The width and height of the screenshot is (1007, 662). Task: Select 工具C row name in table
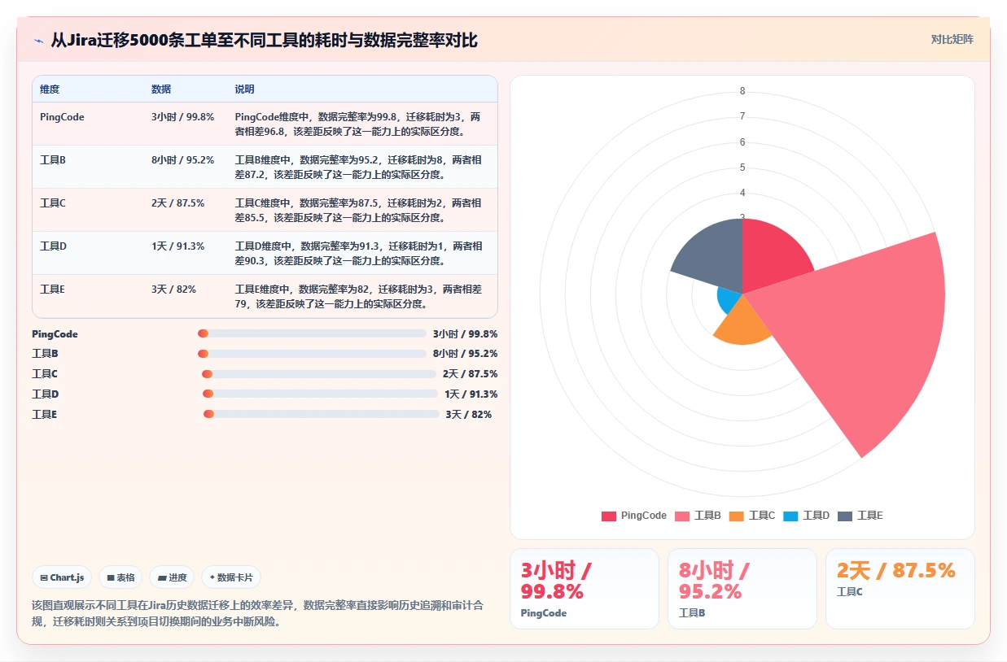pos(53,203)
